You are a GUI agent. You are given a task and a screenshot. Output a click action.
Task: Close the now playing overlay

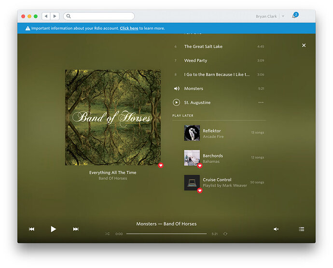pyautogui.click(x=304, y=45)
